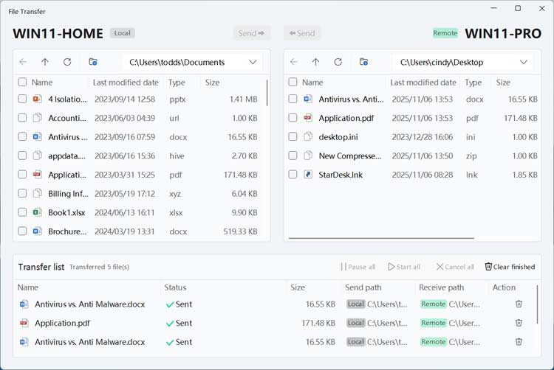Maximize the File Transfer window
Viewport: 554px width, 370px height.
coord(518,8)
